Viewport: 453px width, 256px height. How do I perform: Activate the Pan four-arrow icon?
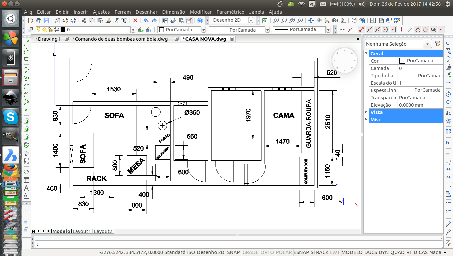[x=311, y=20]
